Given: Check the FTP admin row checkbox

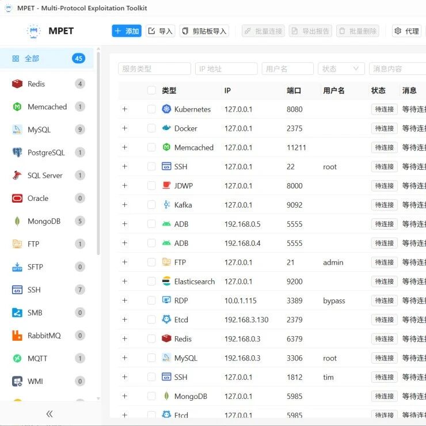Looking at the screenshot, I should (x=151, y=262).
